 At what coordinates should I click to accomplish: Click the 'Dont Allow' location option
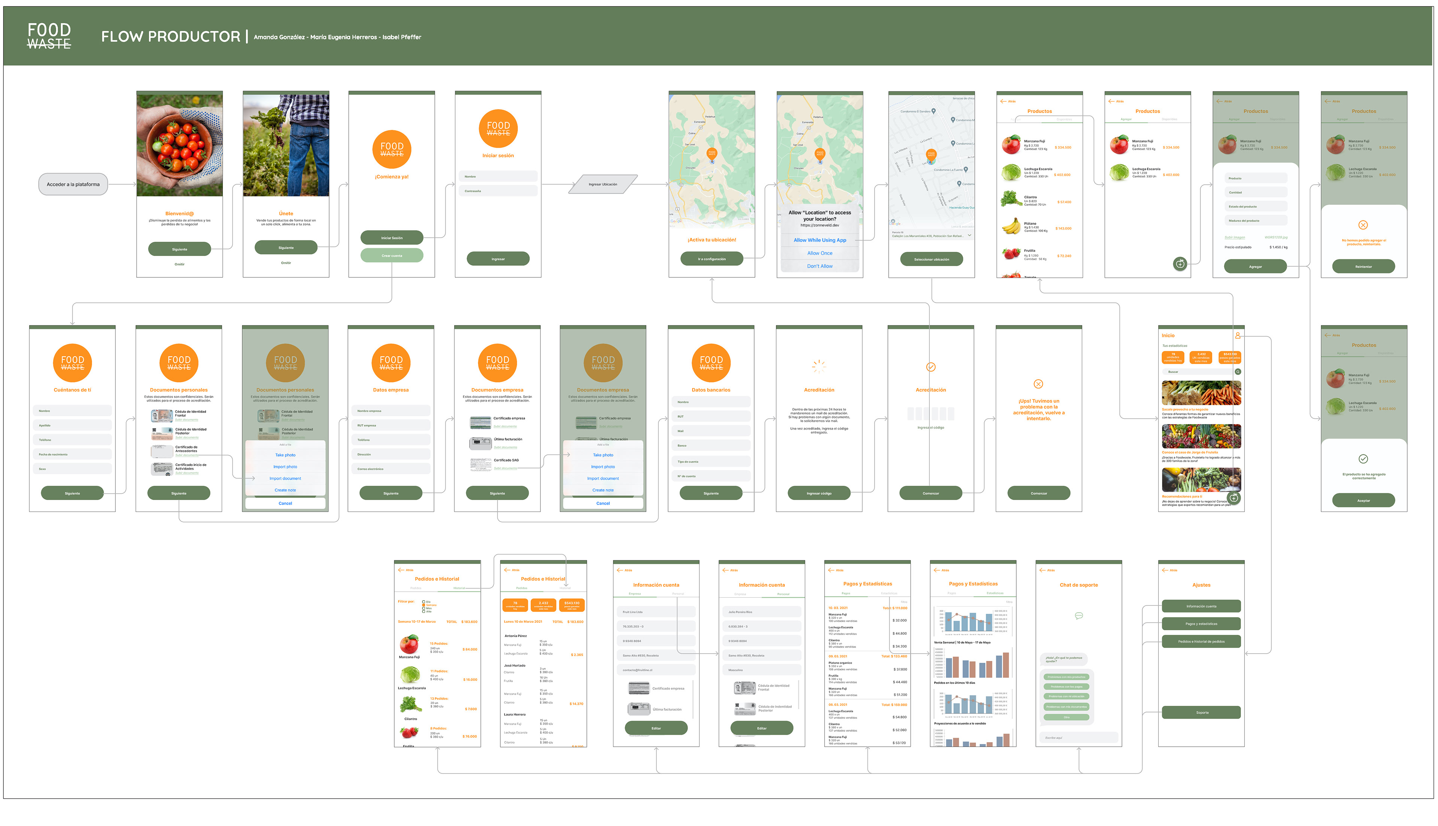coord(819,266)
